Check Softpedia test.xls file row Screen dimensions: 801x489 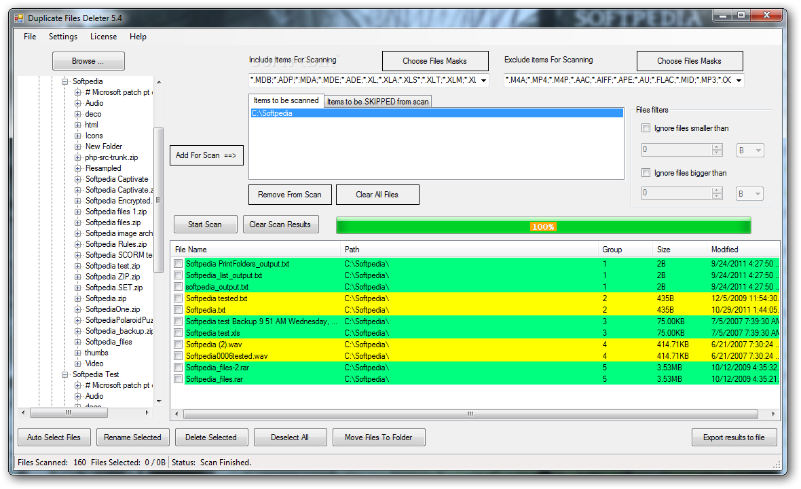click(179, 333)
